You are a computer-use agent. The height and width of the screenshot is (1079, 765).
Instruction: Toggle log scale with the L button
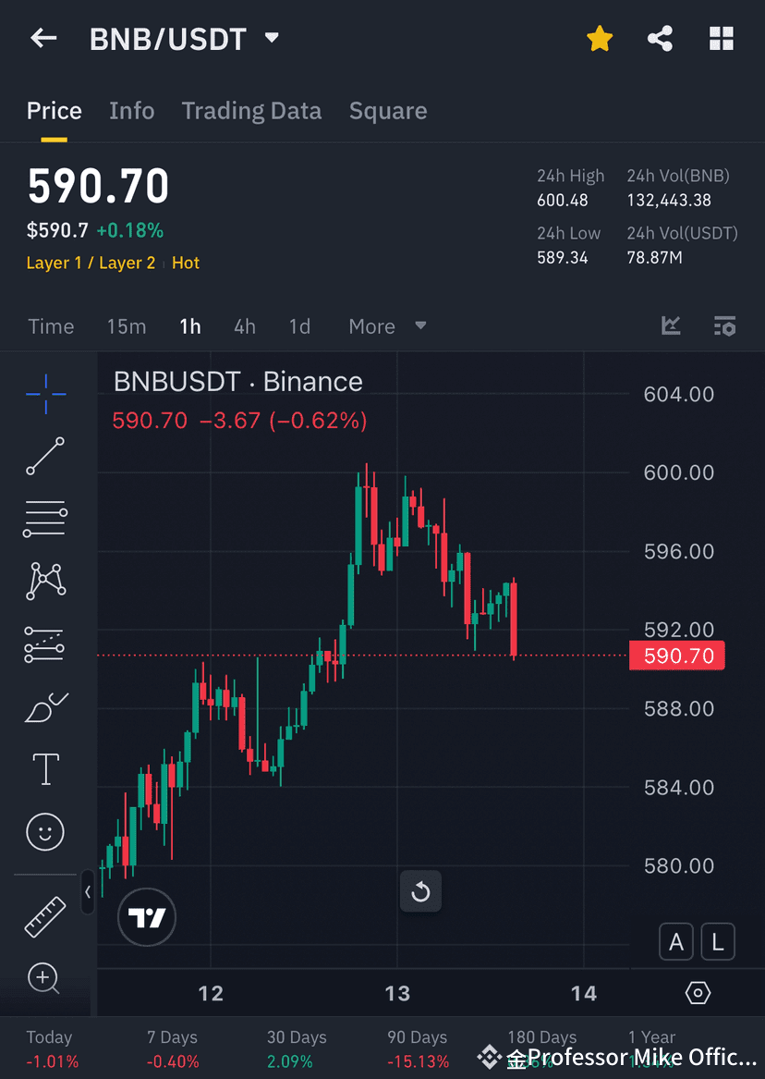(x=718, y=941)
